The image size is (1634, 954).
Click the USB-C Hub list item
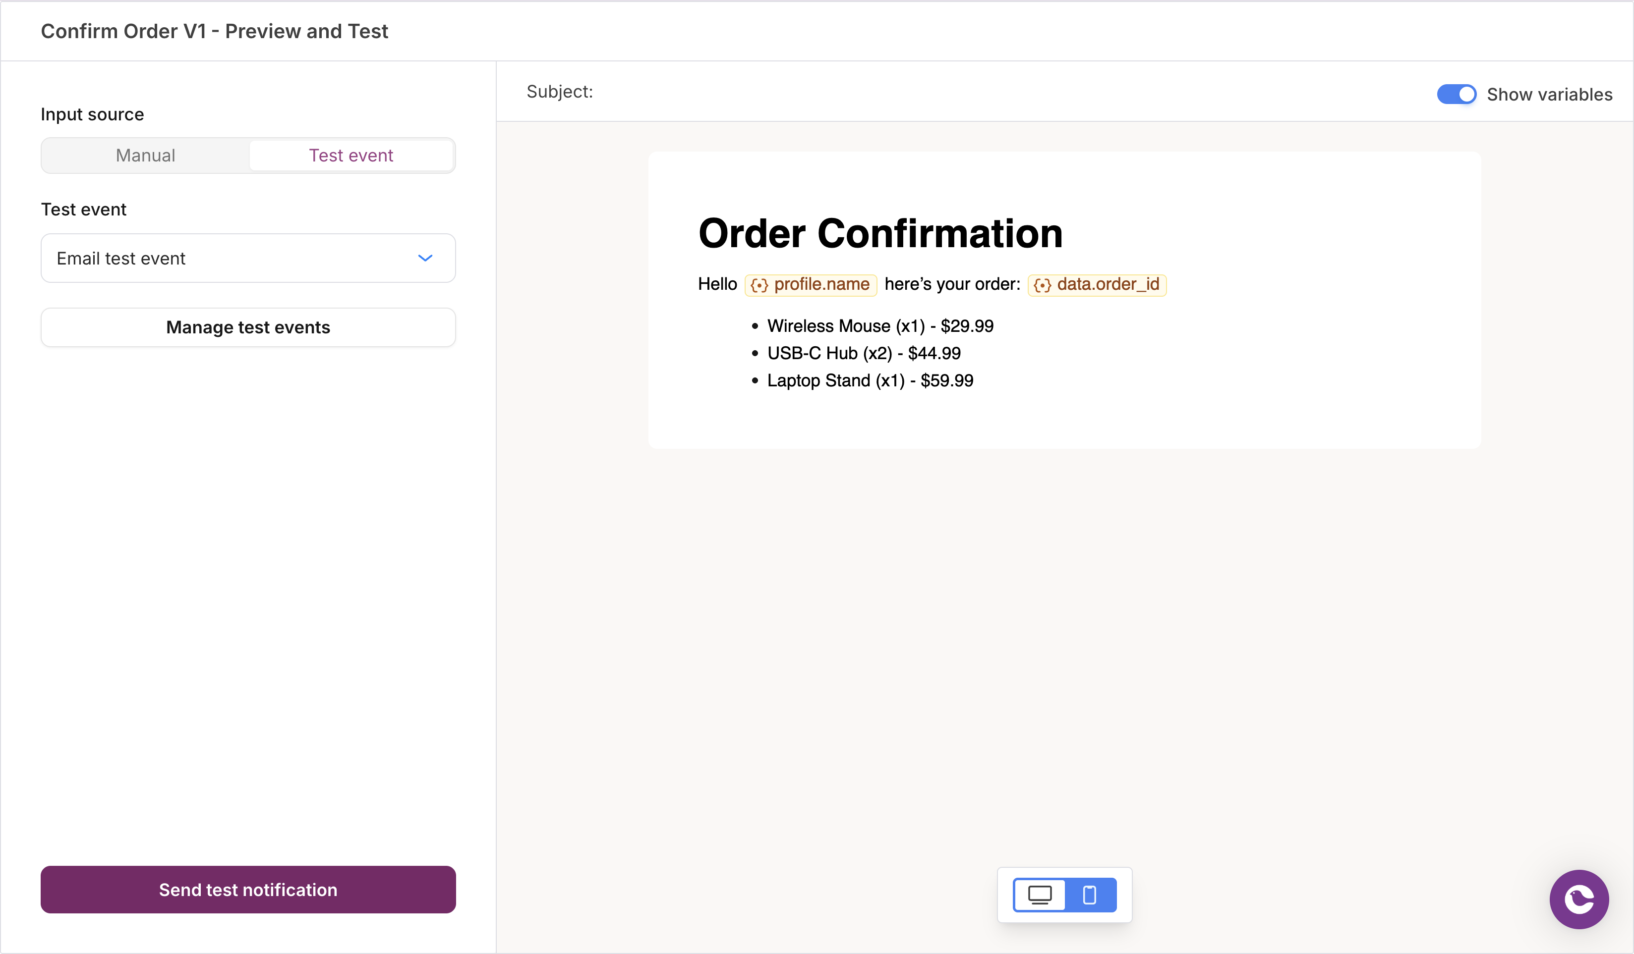click(x=864, y=353)
